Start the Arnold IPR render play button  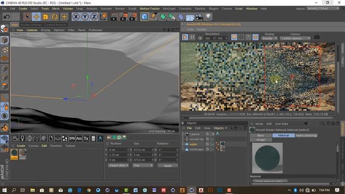click(x=185, y=37)
